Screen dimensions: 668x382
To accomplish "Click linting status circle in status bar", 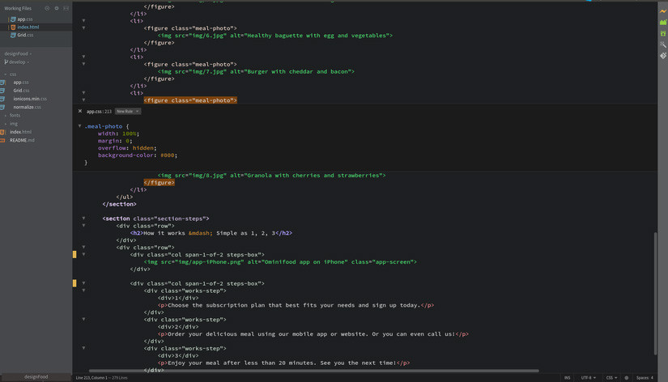I will pos(626,378).
